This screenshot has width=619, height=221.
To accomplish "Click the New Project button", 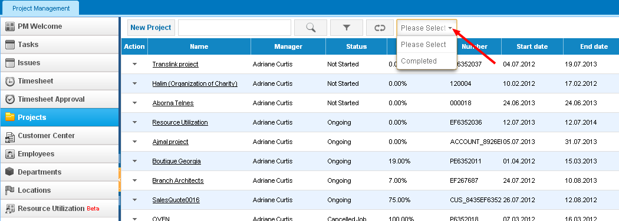I will pyautogui.click(x=151, y=28).
